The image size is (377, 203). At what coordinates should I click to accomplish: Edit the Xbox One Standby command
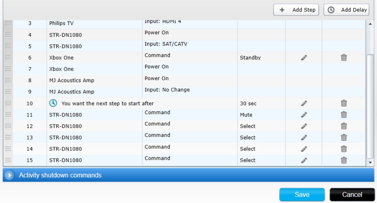pyautogui.click(x=304, y=58)
